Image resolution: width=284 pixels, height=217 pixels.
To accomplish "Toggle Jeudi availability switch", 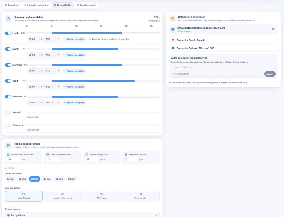I will [8, 81].
